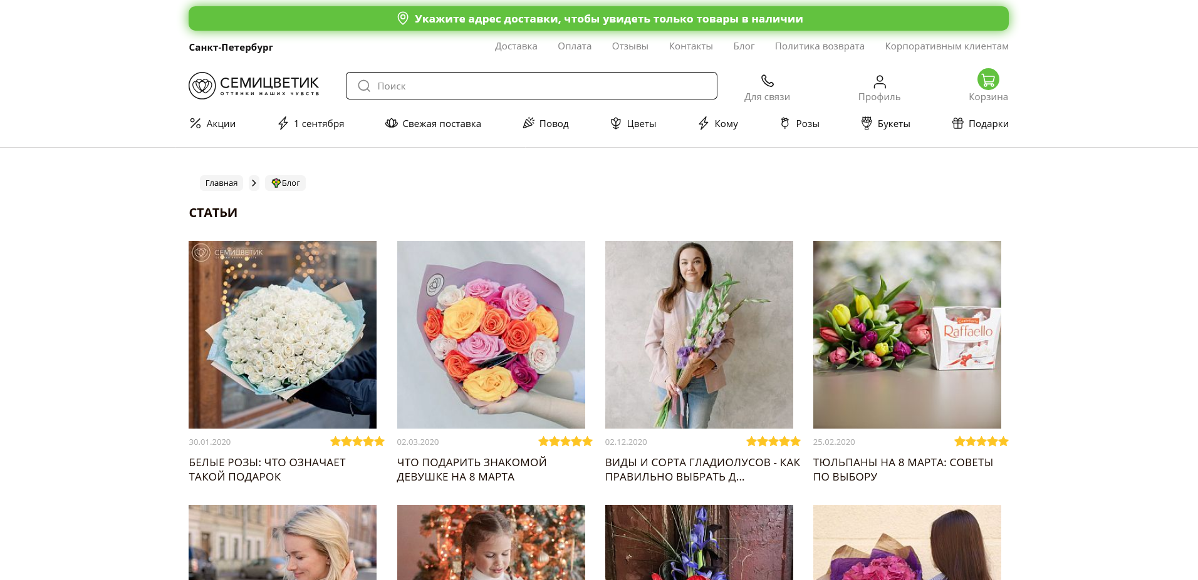Click the Profile user icon

coord(879,81)
